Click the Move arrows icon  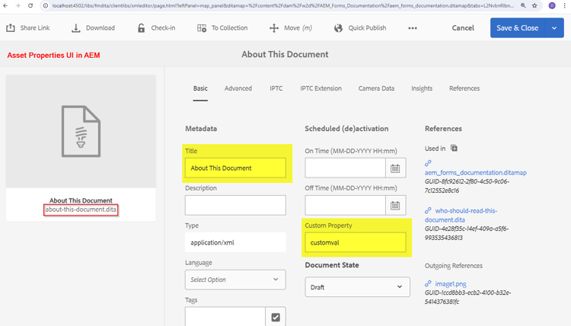274,28
